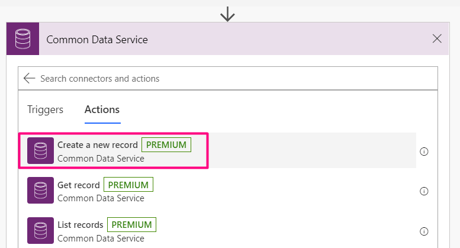Show info for Create a new record
The image size is (460, 248).
(x=424, y=152)
